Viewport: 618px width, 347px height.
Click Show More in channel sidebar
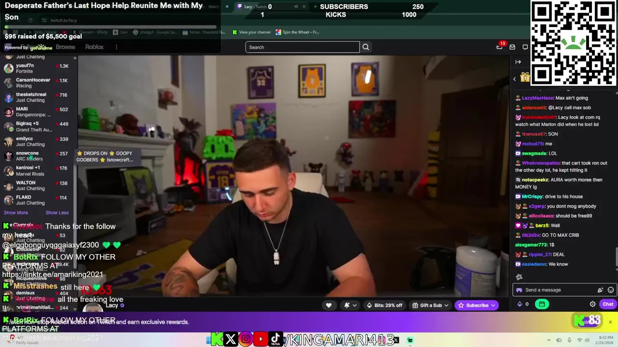pyautogui.click(x=15, y=213)
